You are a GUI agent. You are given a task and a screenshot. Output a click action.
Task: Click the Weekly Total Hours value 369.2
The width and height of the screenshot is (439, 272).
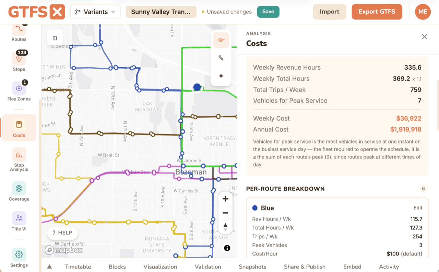tap(401, 79)
